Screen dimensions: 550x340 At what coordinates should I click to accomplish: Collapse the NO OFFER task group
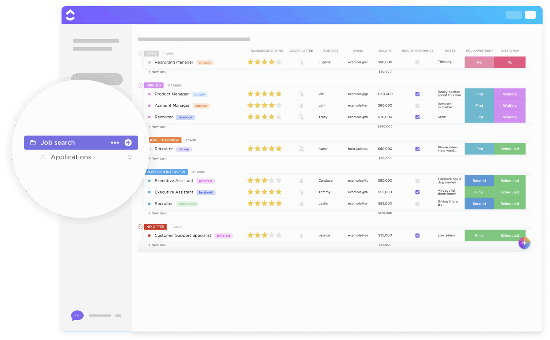(x=140, y=227)
